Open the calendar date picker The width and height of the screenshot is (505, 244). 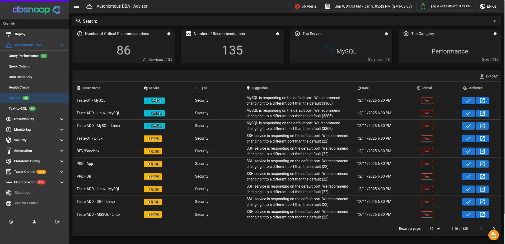click(327, 6)
